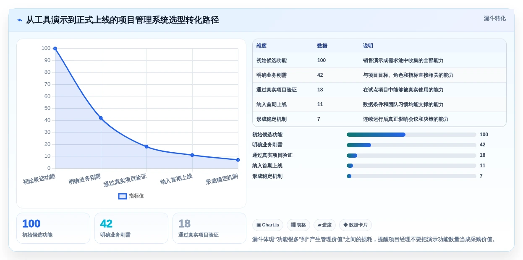Click the 纳入首期上线 progress bar

[x=411, y=166]
